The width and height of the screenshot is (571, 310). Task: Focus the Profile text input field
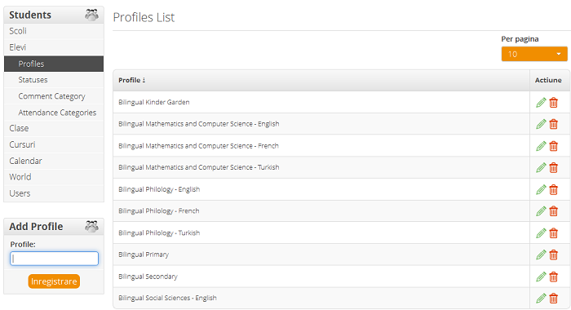point(55,259)
